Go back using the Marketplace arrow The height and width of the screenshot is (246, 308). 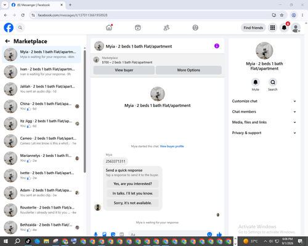(x=7, y=41)
